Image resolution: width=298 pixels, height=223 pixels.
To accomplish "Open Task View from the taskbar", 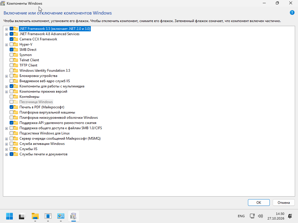I will coord(22,216).
